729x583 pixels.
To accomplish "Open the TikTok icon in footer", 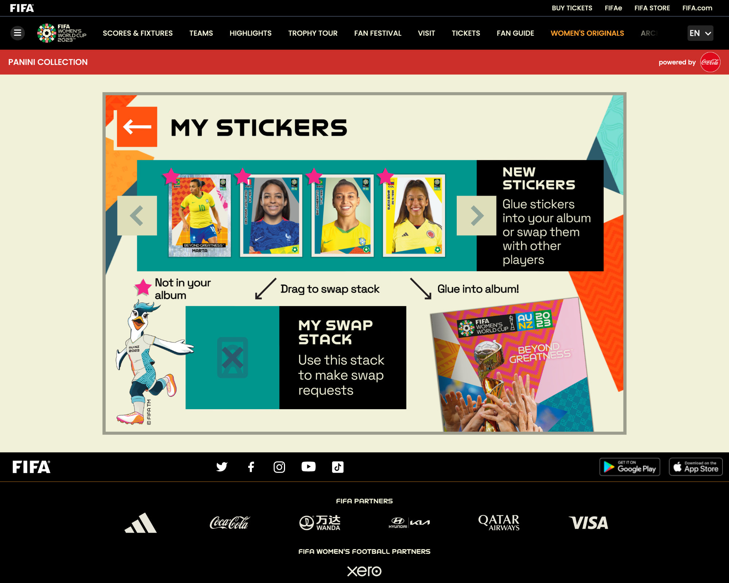I will click(338, 467).
